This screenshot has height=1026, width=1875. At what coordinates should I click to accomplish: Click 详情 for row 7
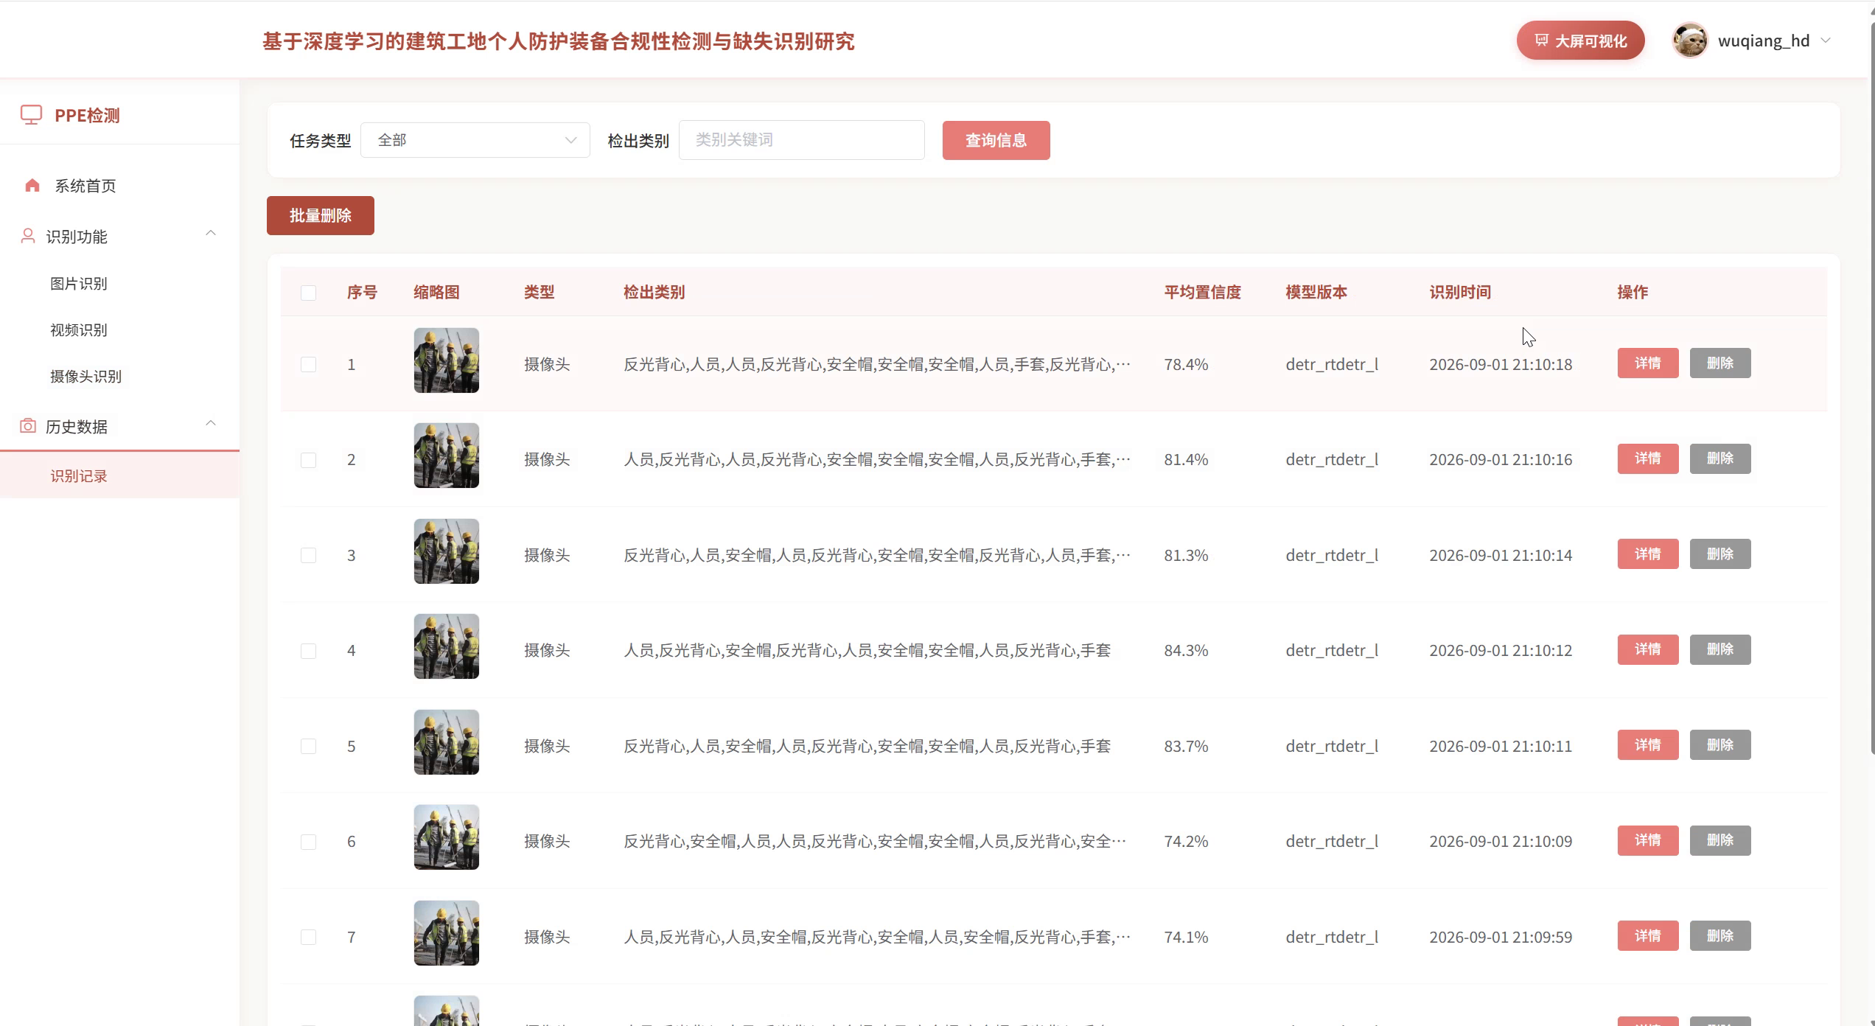[1647, 935]
